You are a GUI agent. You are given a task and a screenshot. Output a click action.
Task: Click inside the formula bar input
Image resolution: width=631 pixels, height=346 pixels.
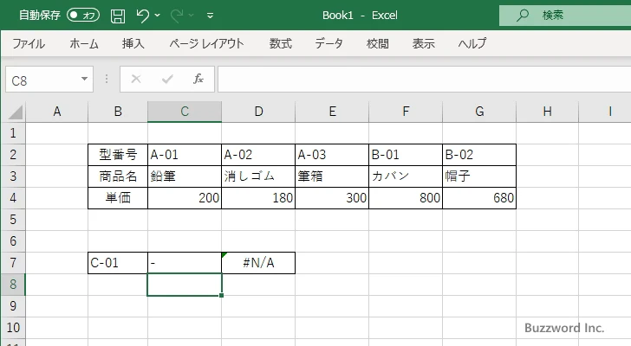click(x=424, y=80)
